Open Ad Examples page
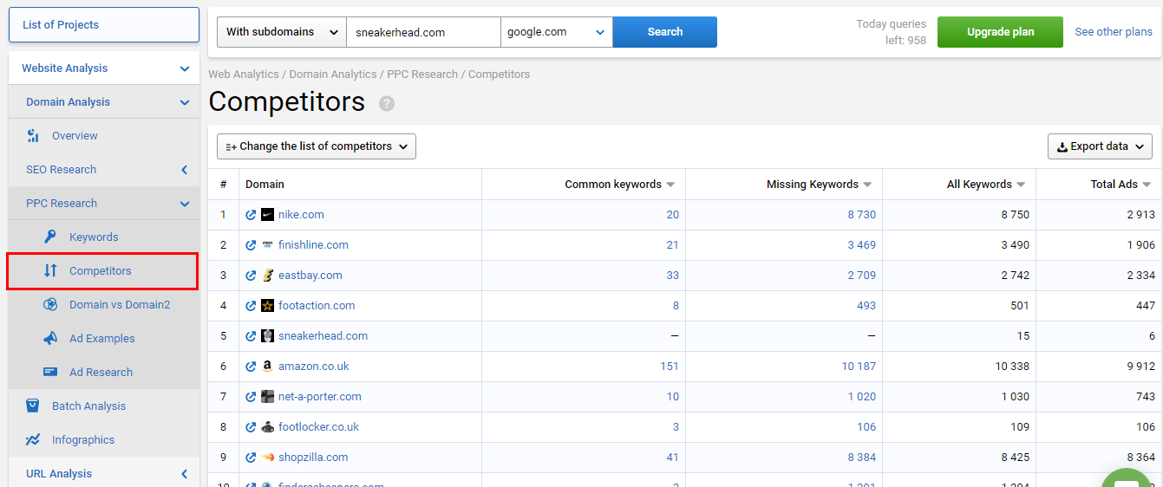1163x487 pixels. point(102,339)
